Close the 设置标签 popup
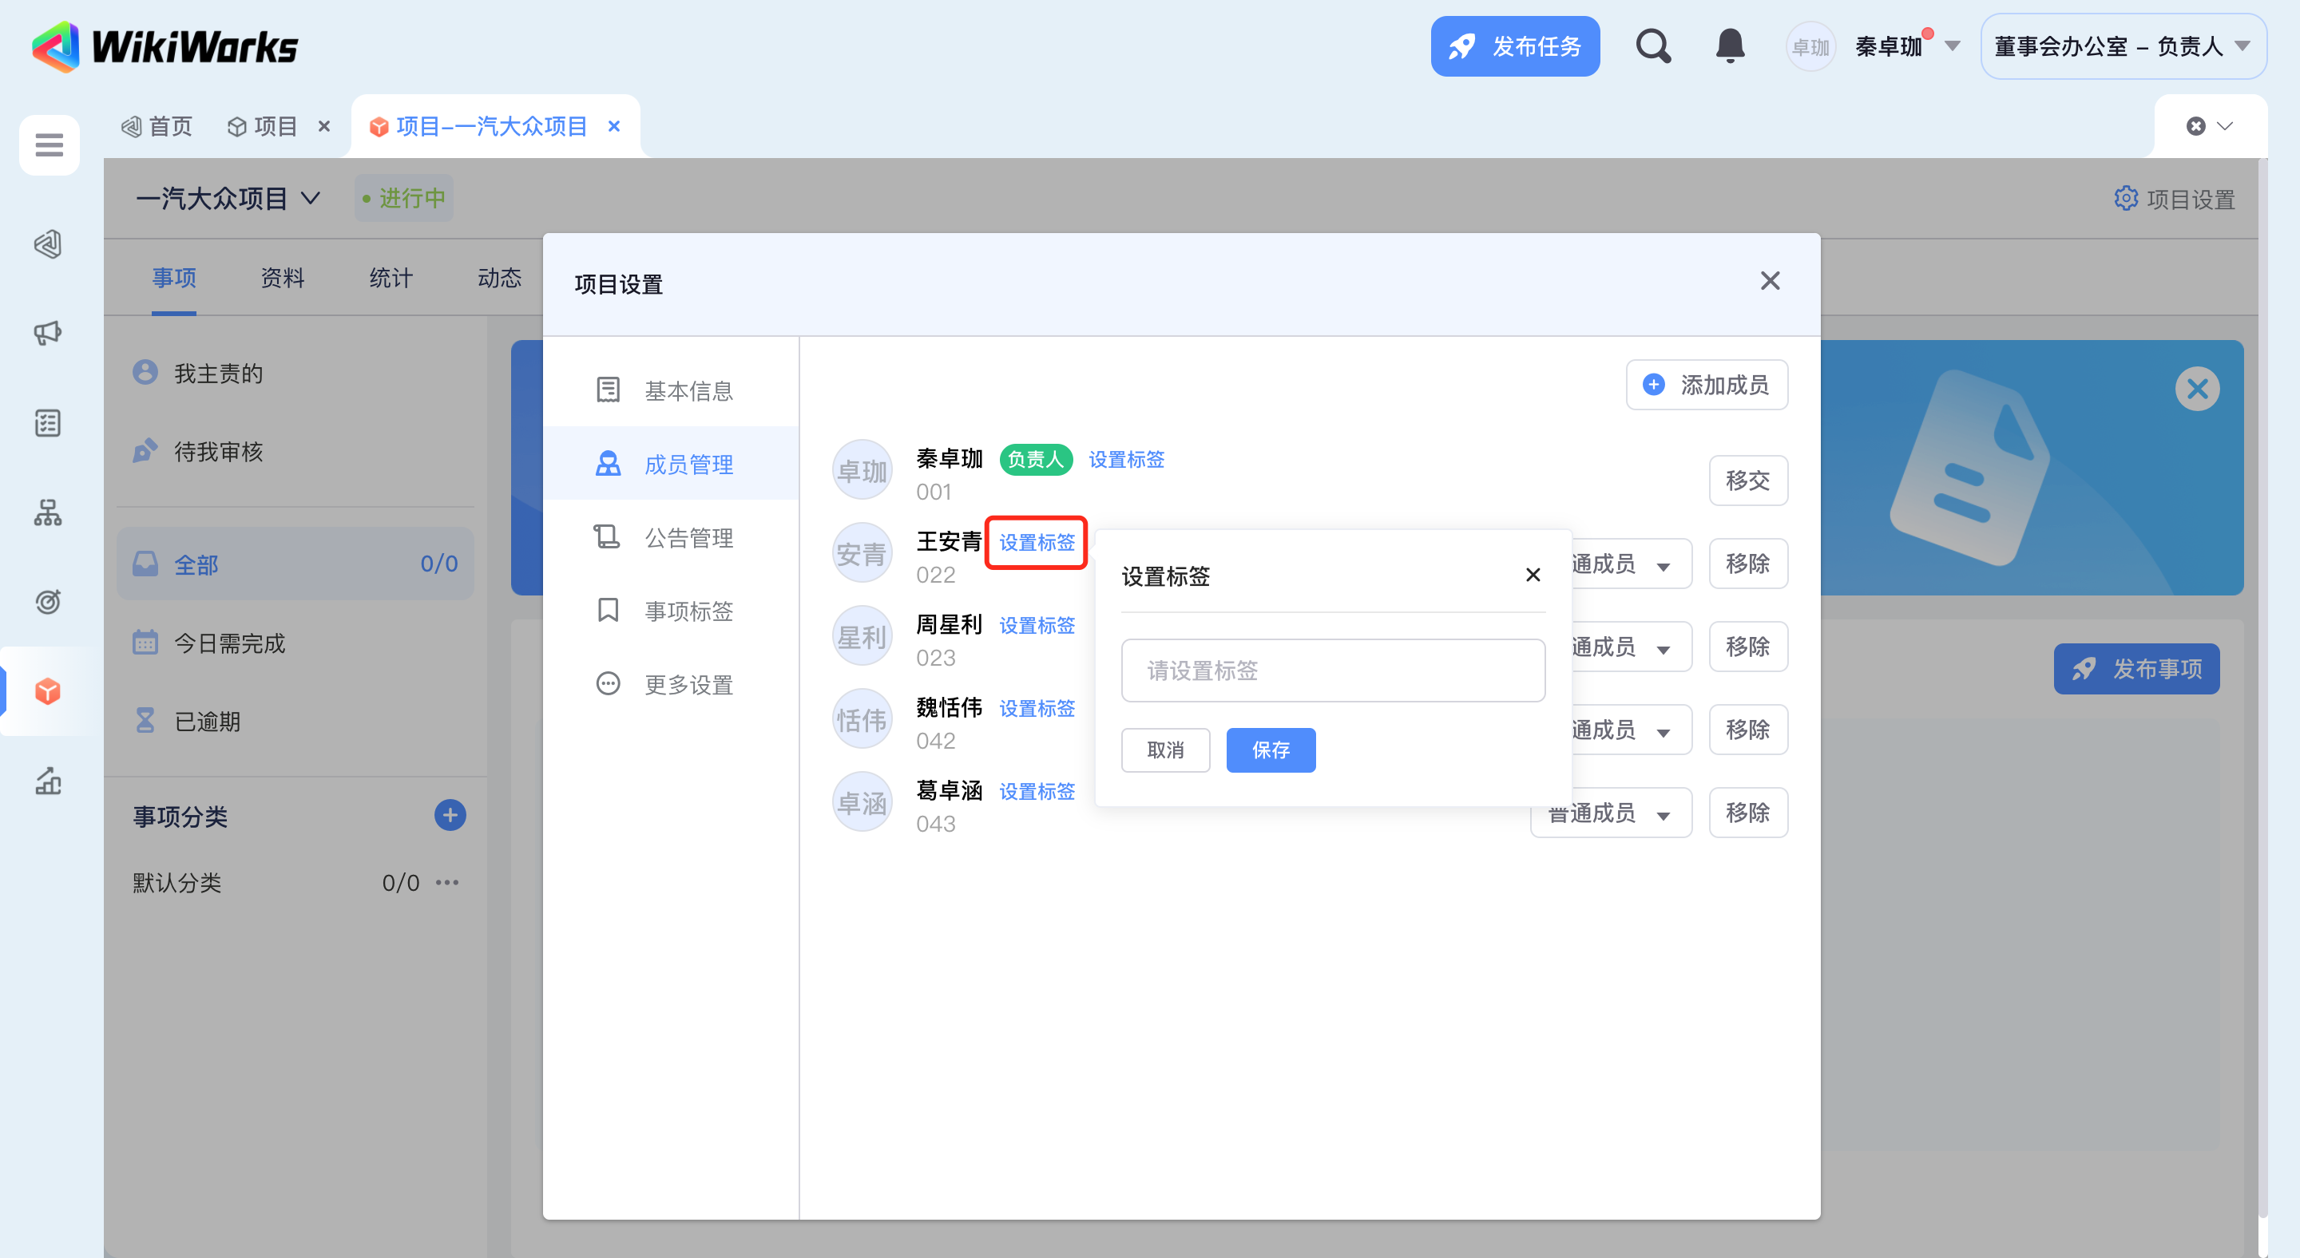Image resolution: width=2300 pixels, height=1258 pixels. click(1533, 575)
